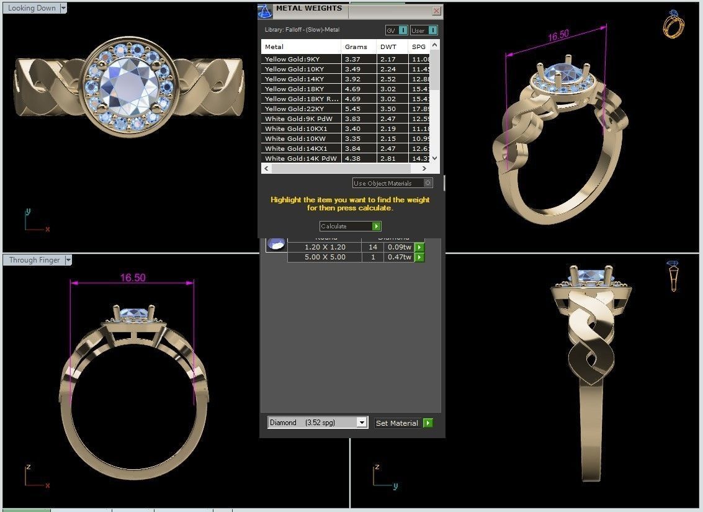Click the 0.09tw carat weight cell

point(399,247)
